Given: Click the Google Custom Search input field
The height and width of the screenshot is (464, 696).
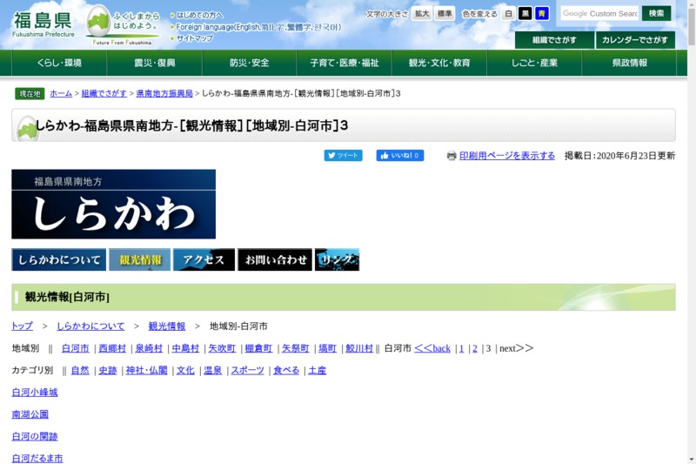Looking at the screenshot, I should click(x=599, y=13).
